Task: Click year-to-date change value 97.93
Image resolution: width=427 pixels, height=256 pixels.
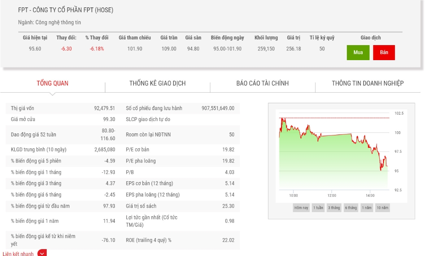Action: pyautogui.click(x=109, y=206)
